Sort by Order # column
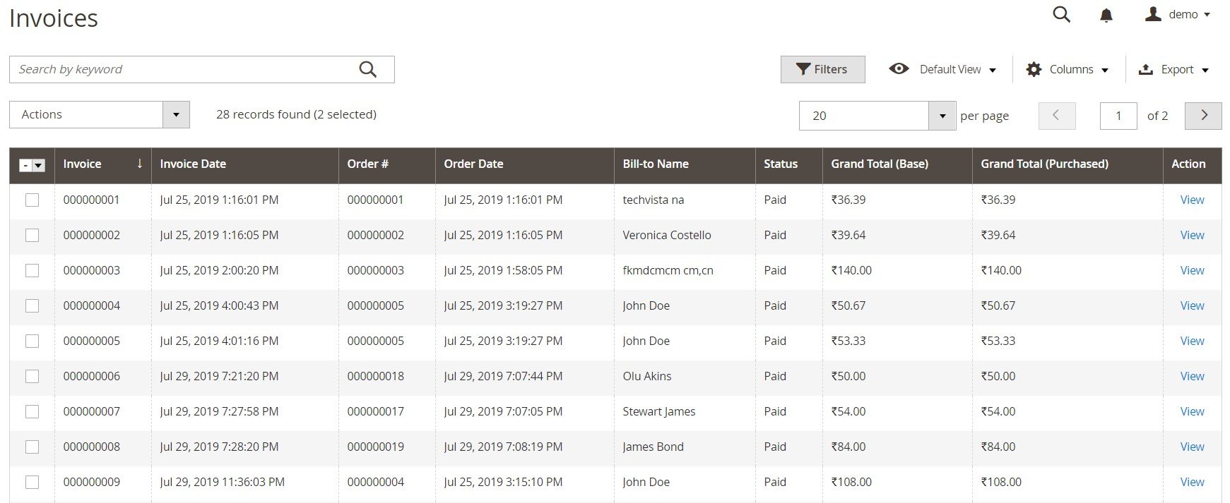 pos(386,164)
